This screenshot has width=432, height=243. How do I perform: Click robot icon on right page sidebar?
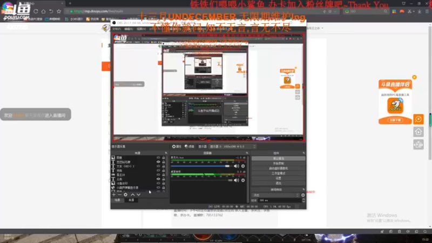point(418,144)
